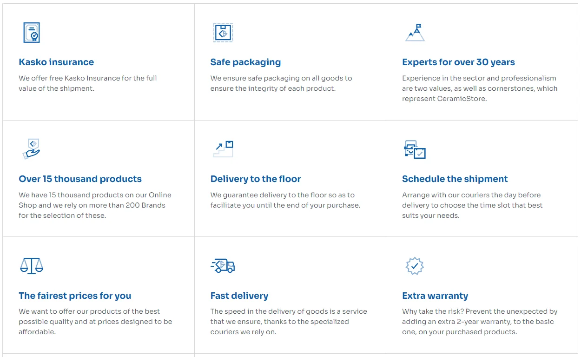
Task: Click the Kasko insurance certificate icon
Action: (32, 33)
